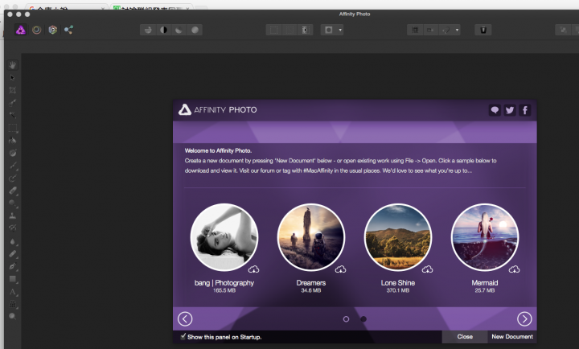
Task: Switch to the Photo Persona
Action: [x=21, y=30]
